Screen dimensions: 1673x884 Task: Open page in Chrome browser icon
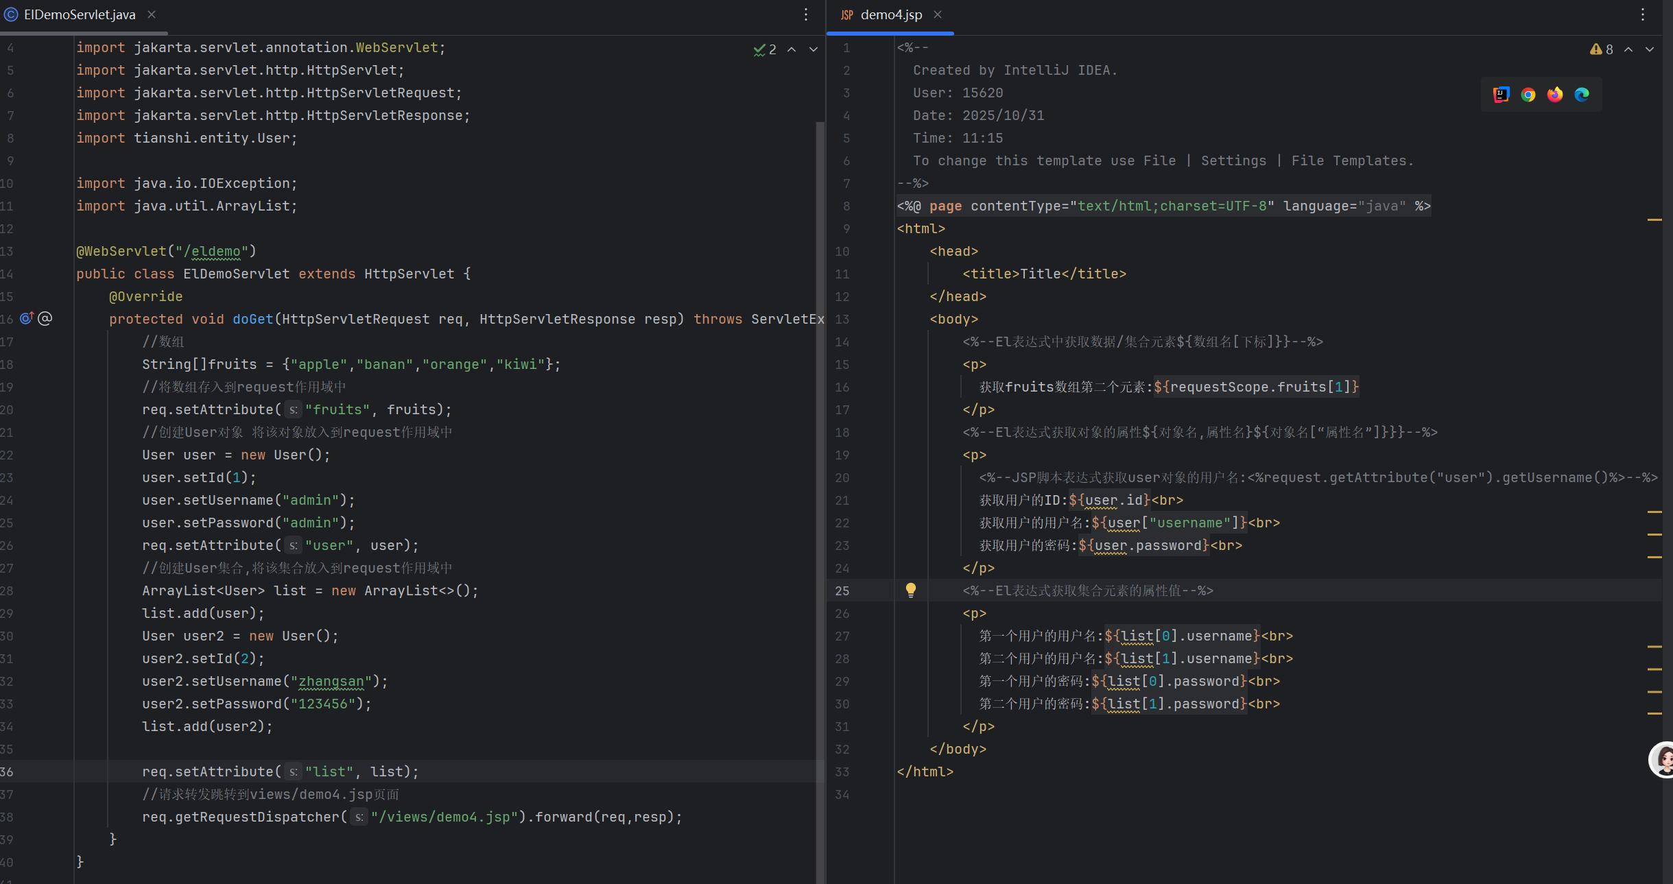[1528, 95]
